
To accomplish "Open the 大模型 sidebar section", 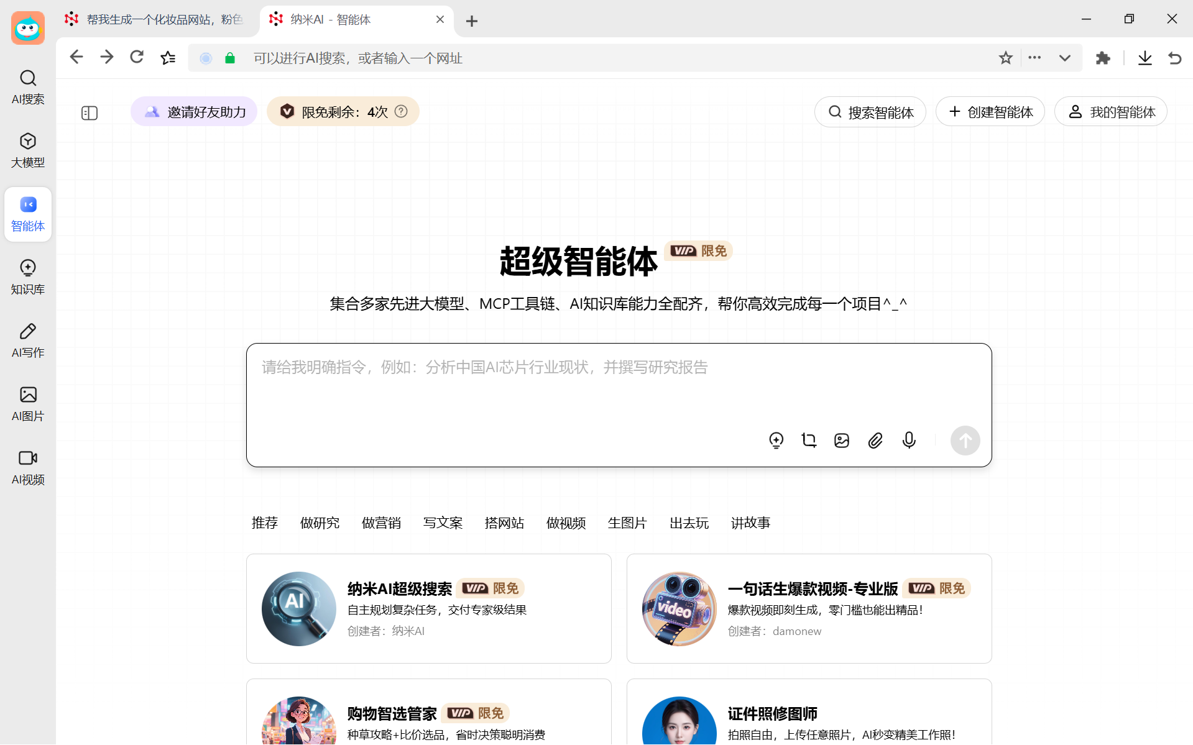I will click(28, 150).
